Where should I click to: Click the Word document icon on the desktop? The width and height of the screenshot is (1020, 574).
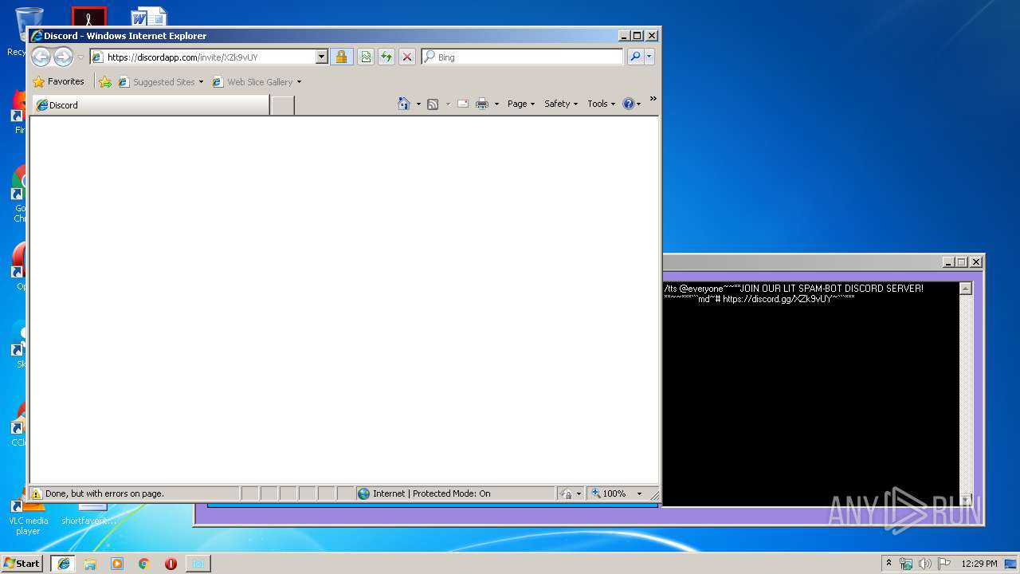(149, 16)
